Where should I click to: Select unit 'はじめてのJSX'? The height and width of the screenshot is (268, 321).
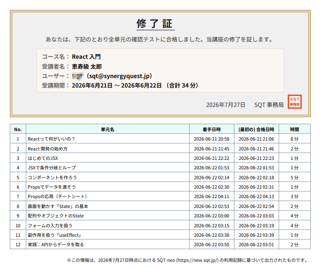click(x=43, y=158)
